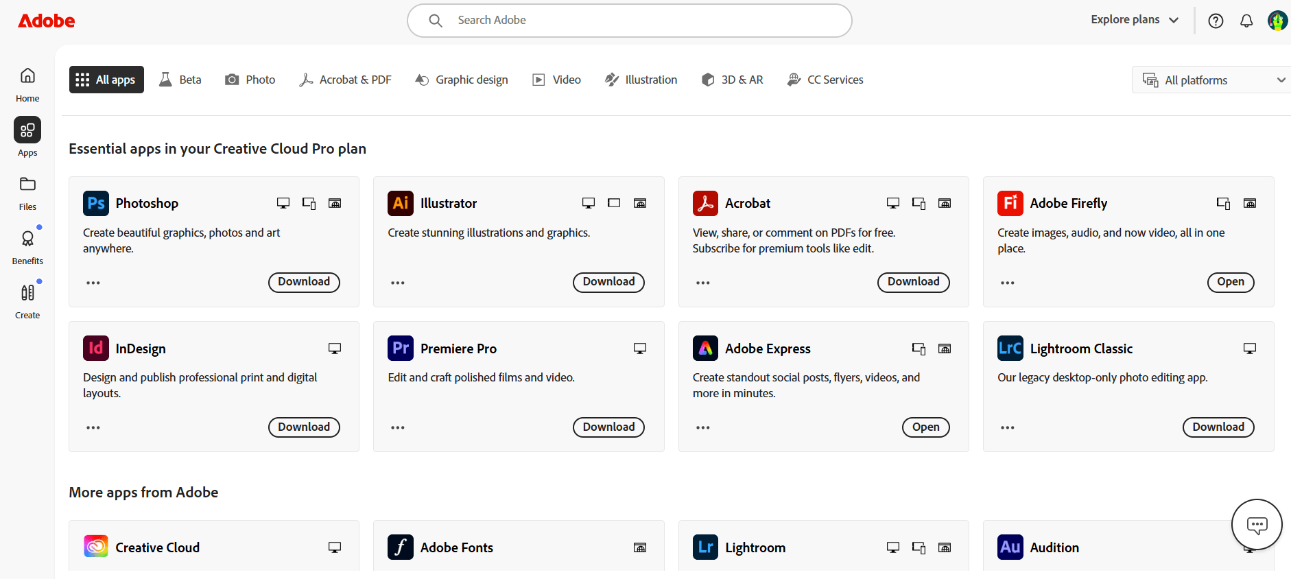This screenshot has height=579, width=1291.
Task: Open the Create sidebar section
Action: coord(27,301)
